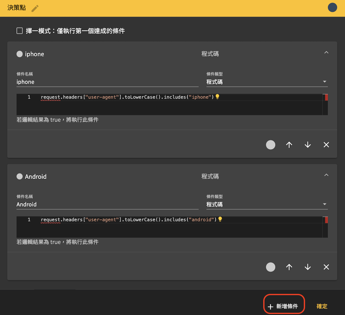Delete the iphone condition

(x=326, y=145)
